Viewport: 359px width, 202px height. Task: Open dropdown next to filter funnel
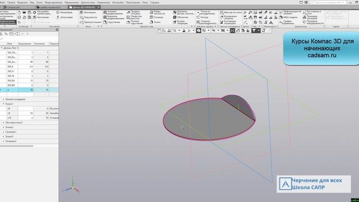(259, 30)
